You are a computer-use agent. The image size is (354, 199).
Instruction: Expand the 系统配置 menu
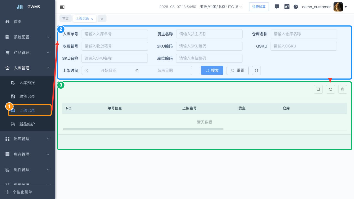pos(28,37)
